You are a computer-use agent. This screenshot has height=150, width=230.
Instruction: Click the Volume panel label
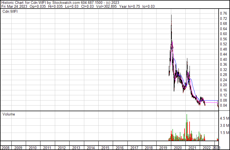pos(9,114)
